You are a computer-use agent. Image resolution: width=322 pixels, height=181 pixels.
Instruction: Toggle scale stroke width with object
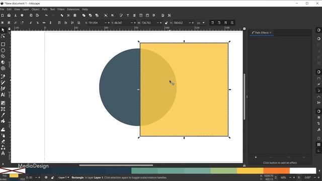212,23
